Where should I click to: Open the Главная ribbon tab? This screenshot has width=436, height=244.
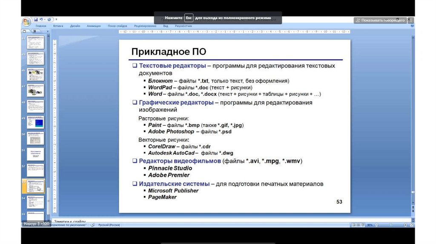coord(41,26)
